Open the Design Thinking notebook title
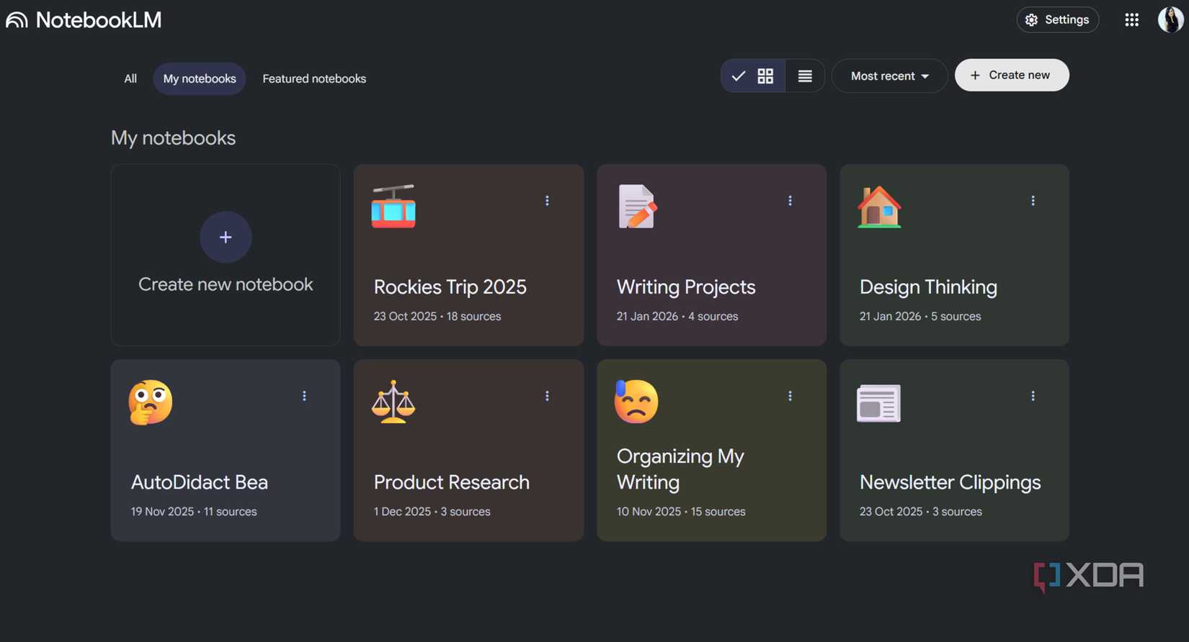The width and height of the screenshot is (1189, 642). pos(928,286)
